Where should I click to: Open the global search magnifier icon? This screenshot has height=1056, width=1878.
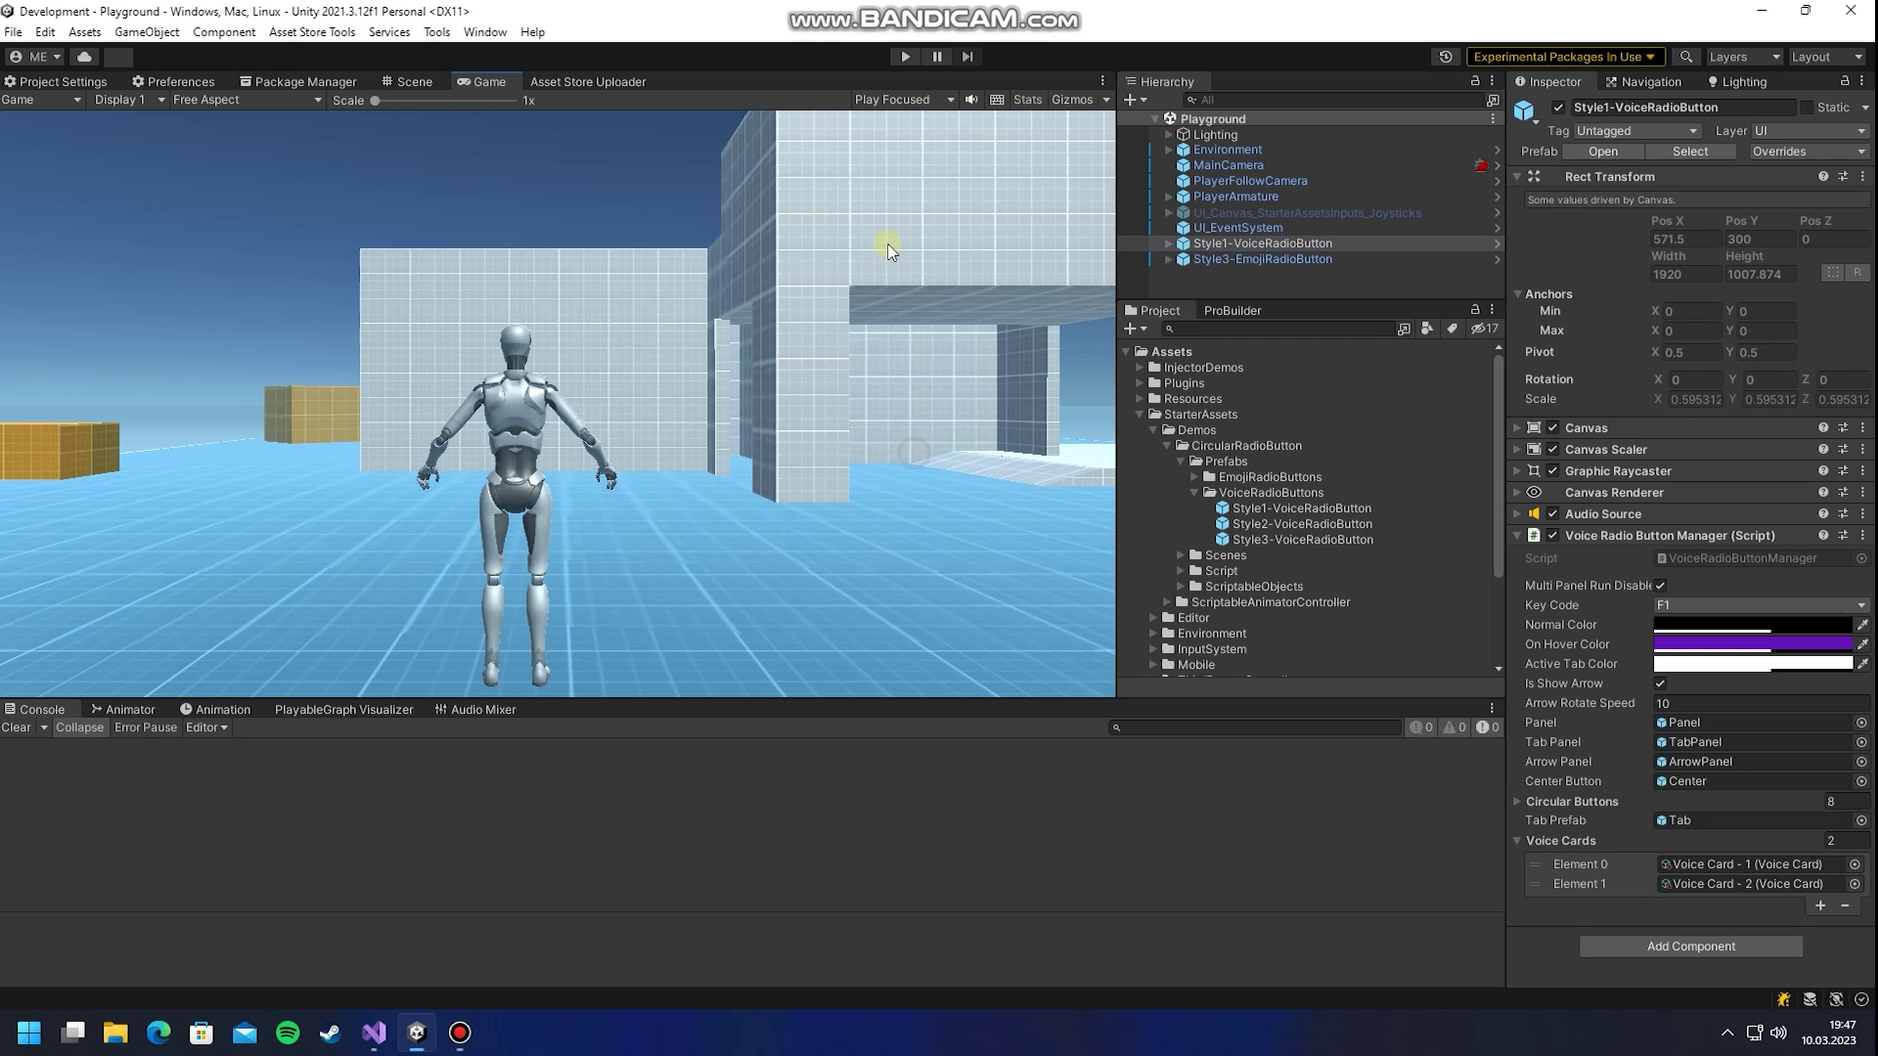click(x=1686, y=57)
